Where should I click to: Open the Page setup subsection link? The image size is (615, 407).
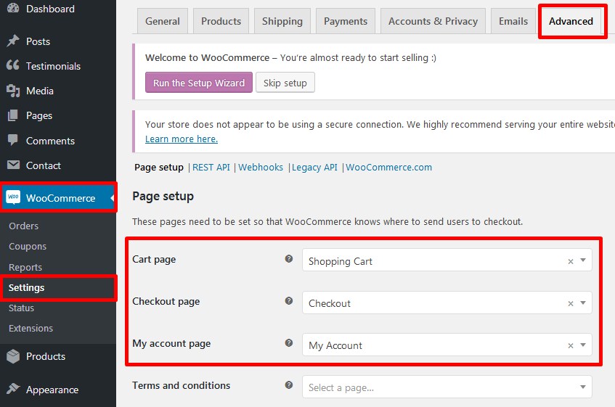159,168
